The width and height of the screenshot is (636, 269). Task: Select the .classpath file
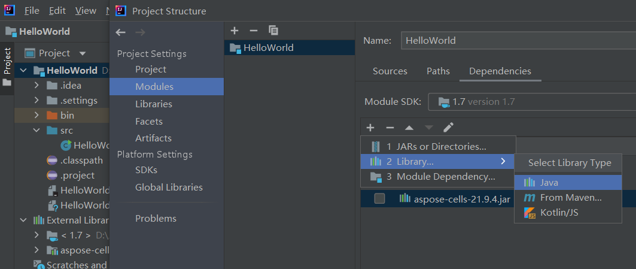point(75,161)
